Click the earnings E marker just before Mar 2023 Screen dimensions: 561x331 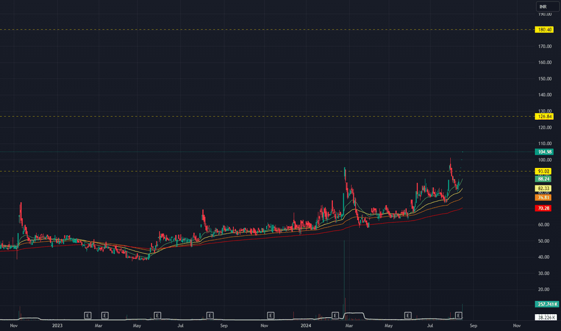pyautogui.click(x=88, y=315)
